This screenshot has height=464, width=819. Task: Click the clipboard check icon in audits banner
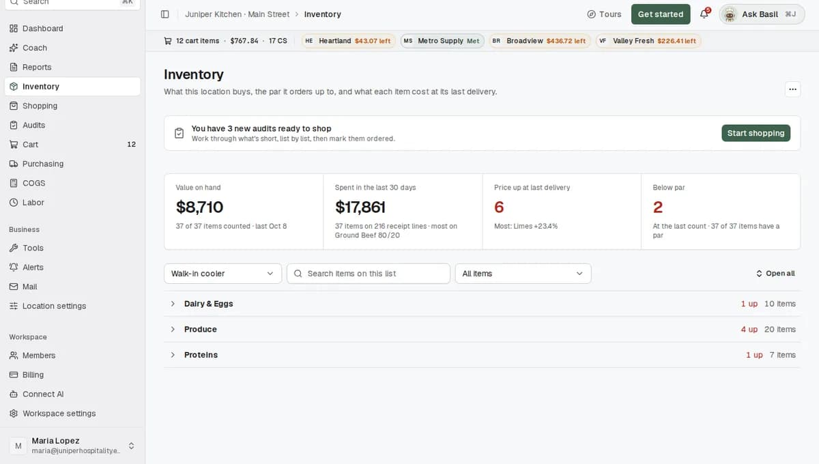pyautogui.click(x=179, y=133)
